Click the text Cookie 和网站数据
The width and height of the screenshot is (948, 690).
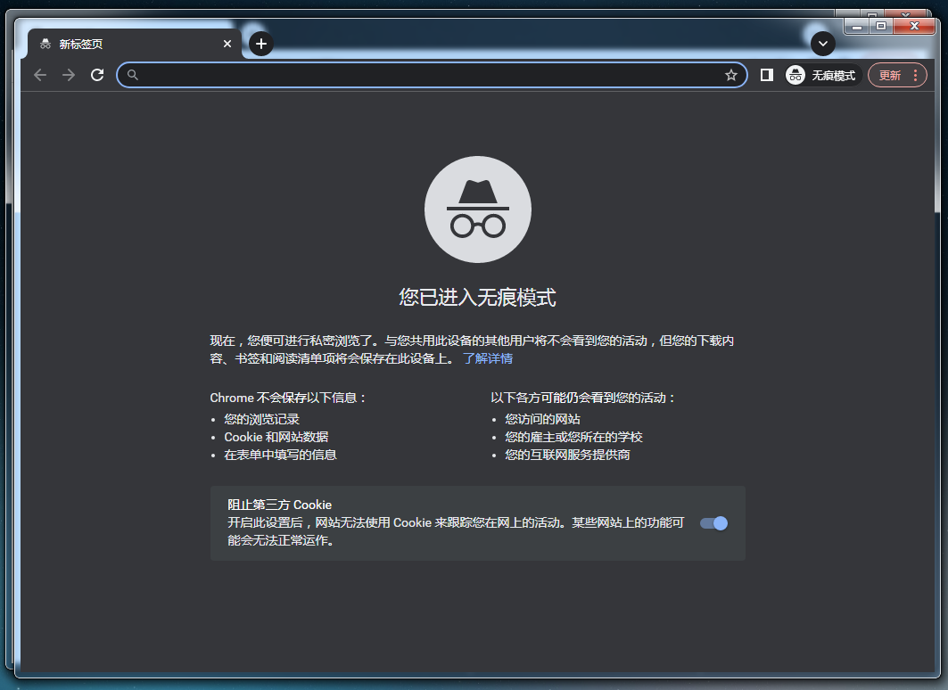[x=276, y=437]
